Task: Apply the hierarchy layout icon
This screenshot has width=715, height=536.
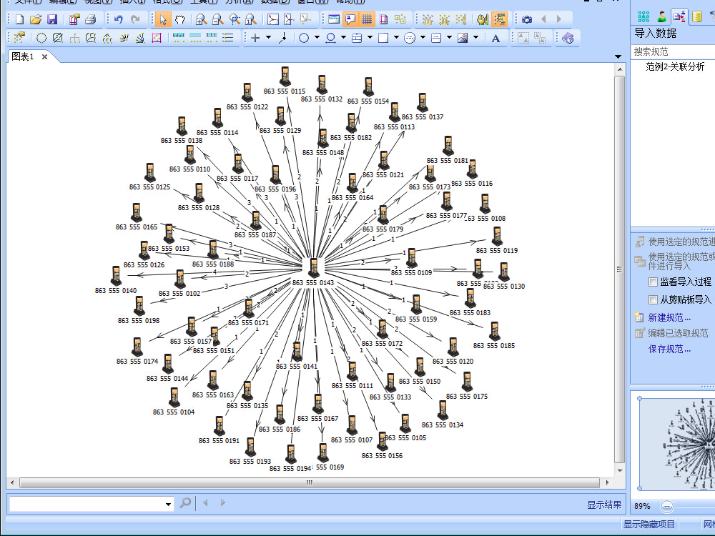Action: point(74,38)
